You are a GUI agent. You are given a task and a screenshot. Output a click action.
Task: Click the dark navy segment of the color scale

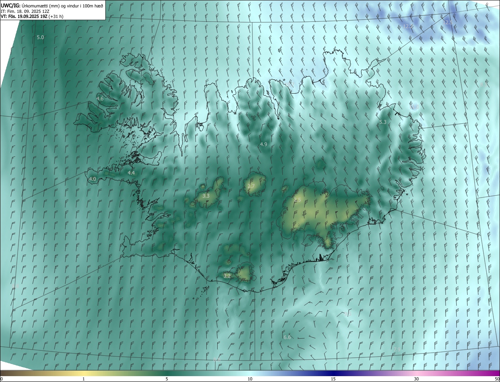click(333, 373)
